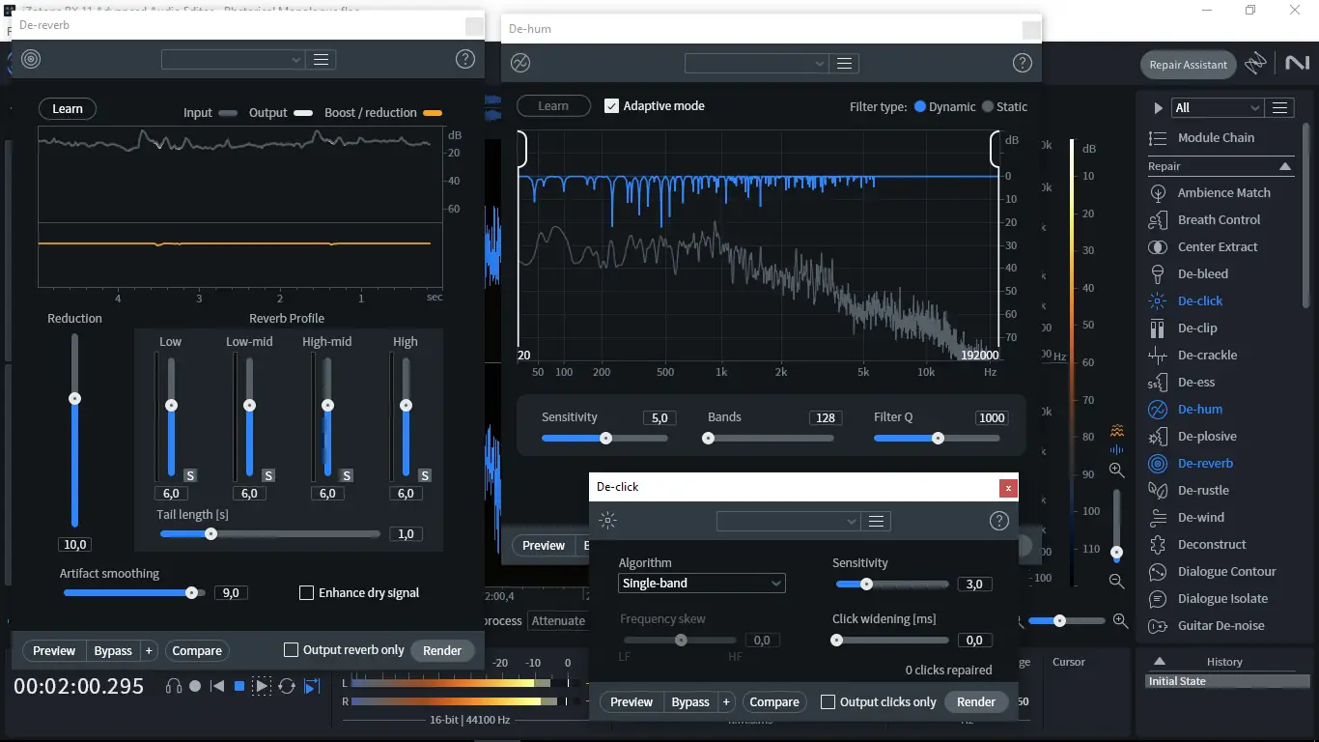Click the De-reverb Reduction slider handle
The image size is (1319, 742).
[x=74, y=398]
